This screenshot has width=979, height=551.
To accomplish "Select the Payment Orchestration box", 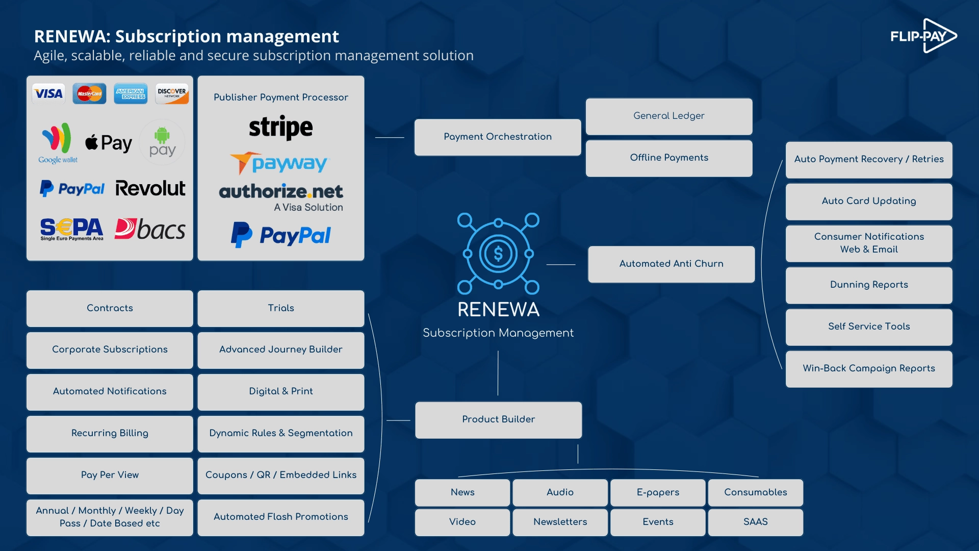I will coord(498,137).
